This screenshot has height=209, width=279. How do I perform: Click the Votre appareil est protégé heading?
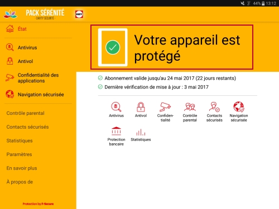coord(187,48)
